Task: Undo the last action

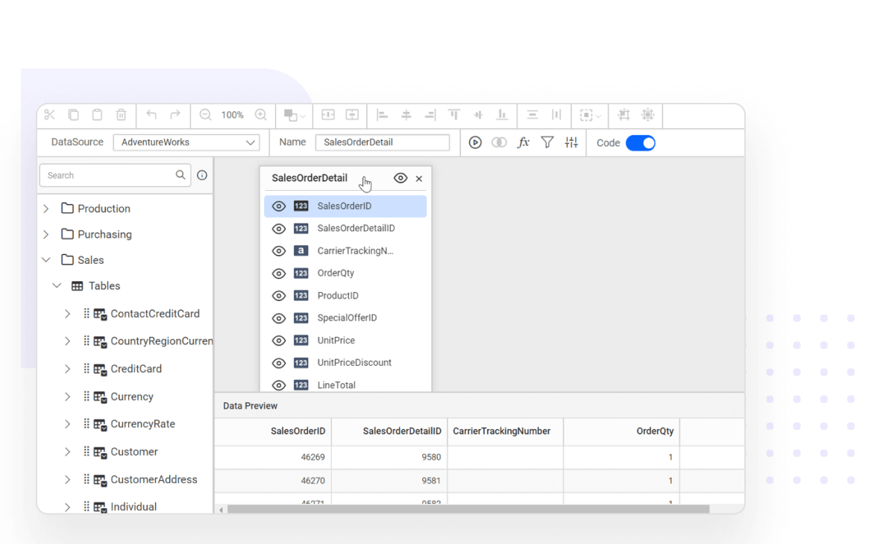Action: pyautogui.click(x=151, y=115)
